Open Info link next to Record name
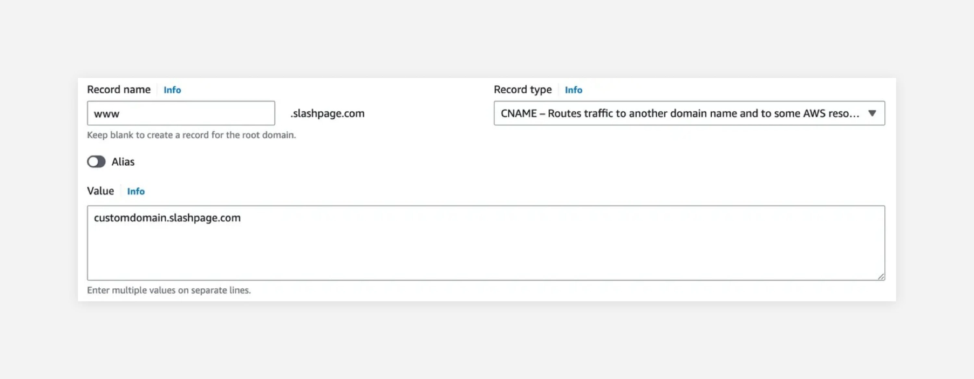 (x=172, y=90)
